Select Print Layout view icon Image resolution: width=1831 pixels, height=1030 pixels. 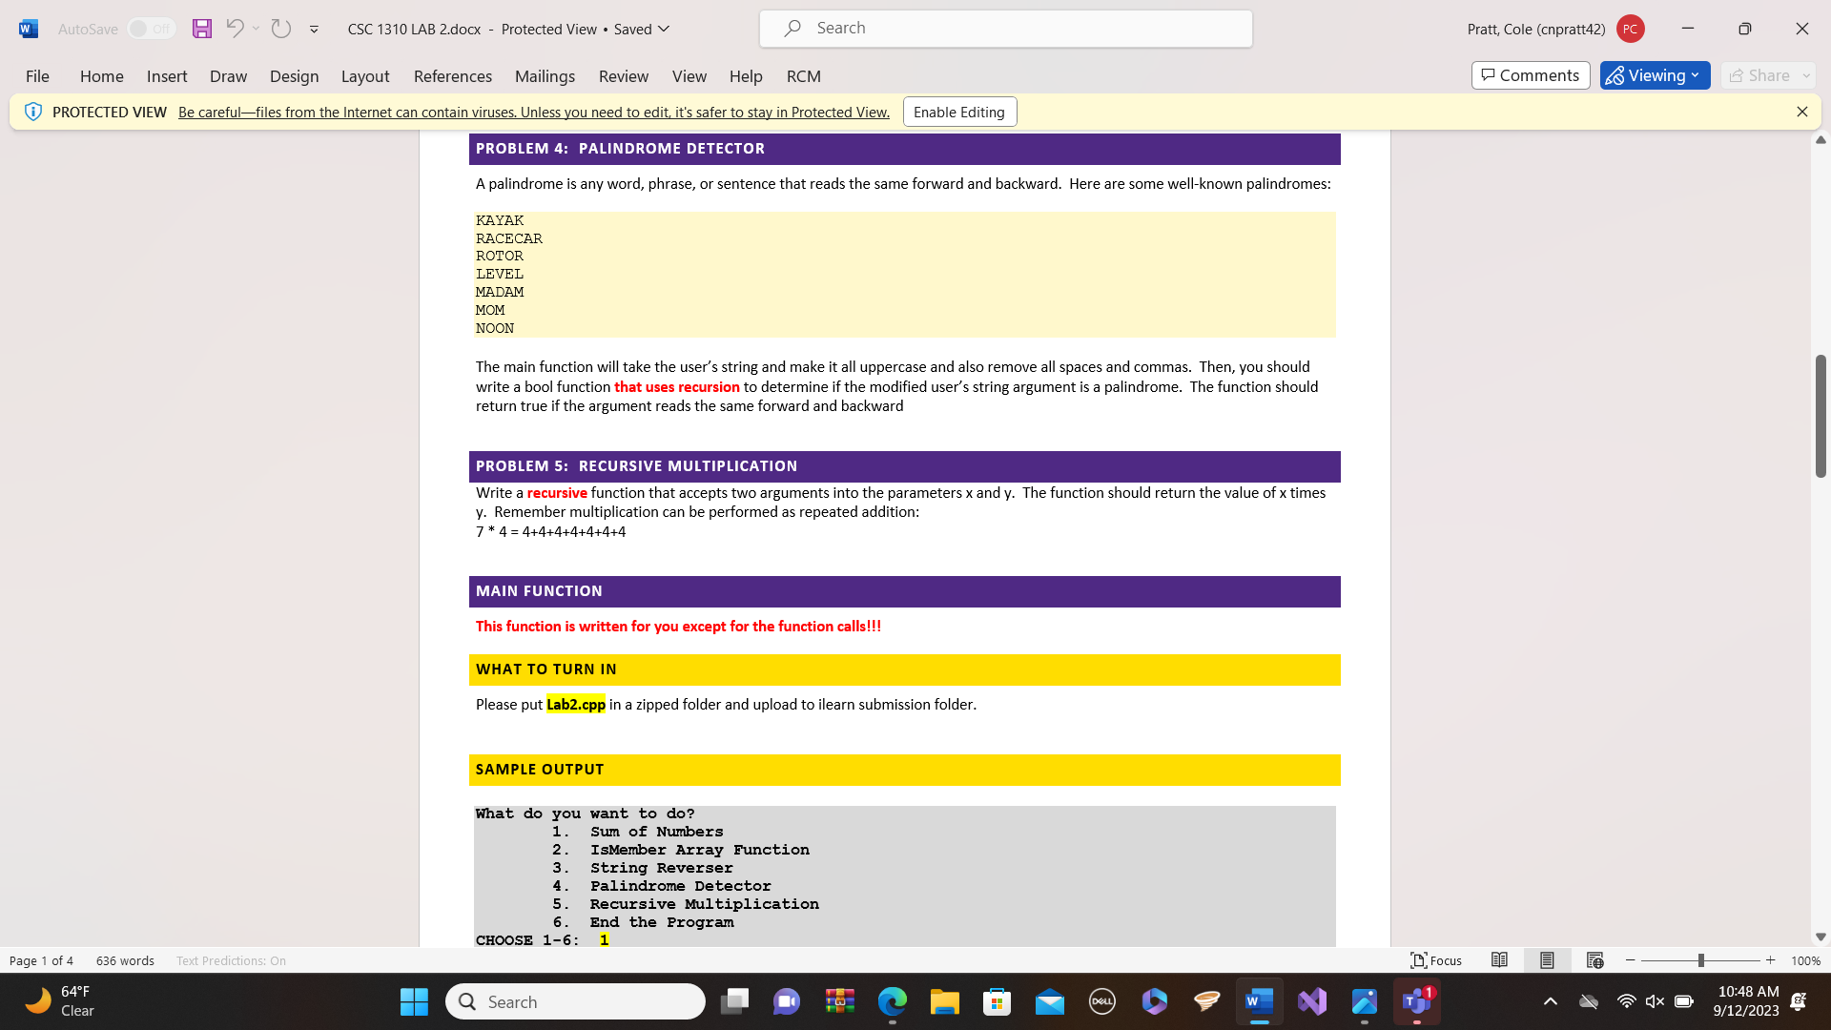coord(1547,960)
